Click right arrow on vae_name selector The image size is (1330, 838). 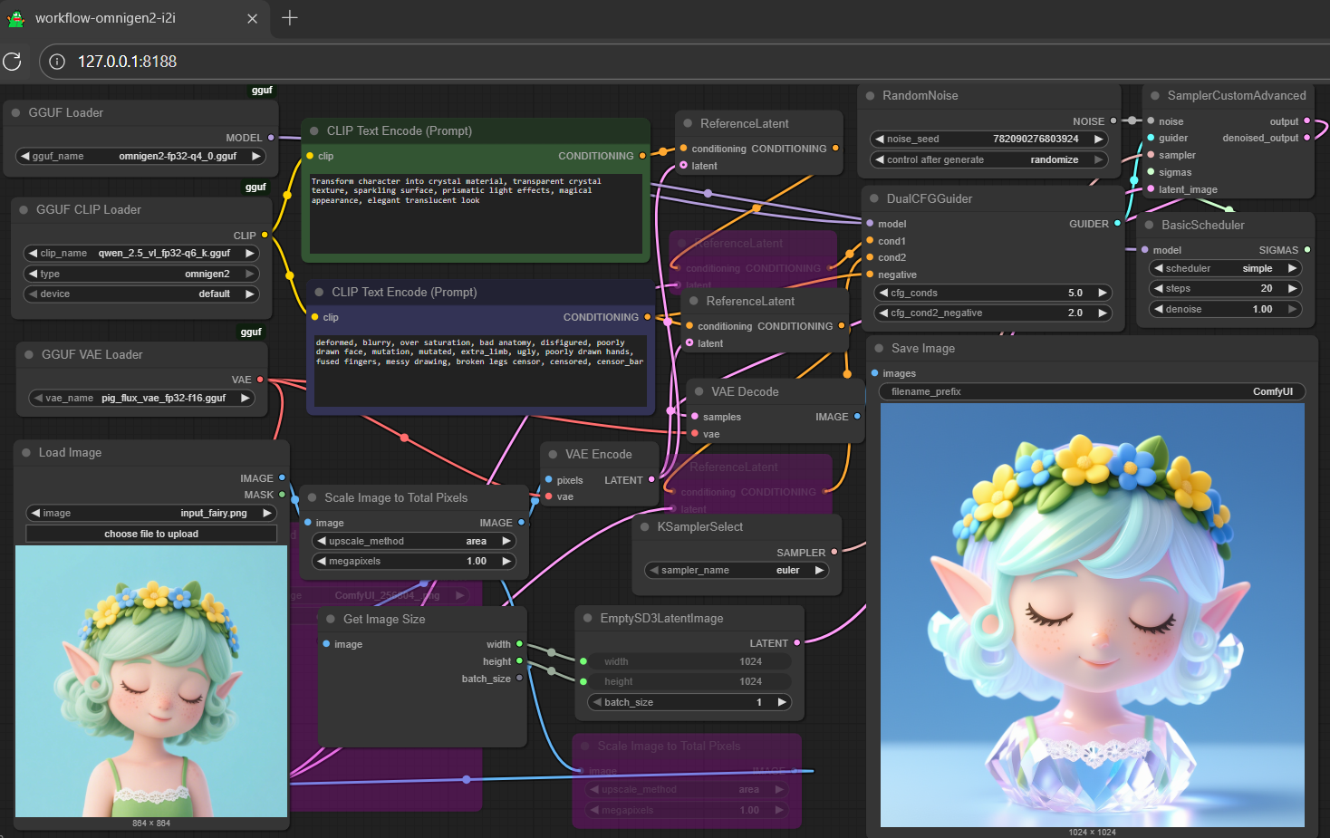(246, 398)
